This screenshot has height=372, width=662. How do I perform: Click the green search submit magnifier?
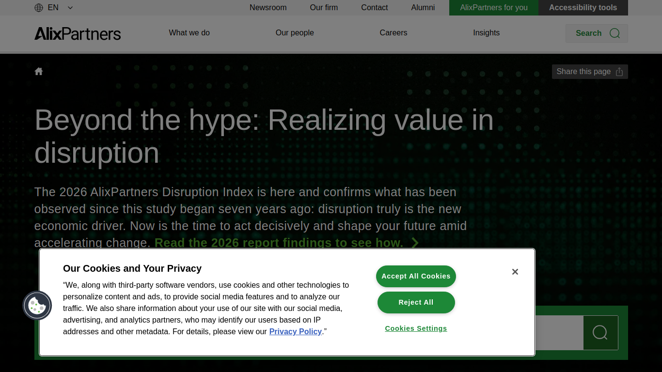point(600,333)
